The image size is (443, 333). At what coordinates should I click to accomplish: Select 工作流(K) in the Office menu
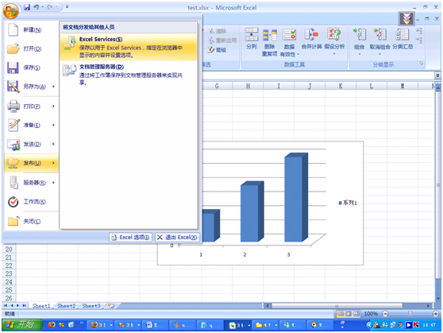coord(31,202)
